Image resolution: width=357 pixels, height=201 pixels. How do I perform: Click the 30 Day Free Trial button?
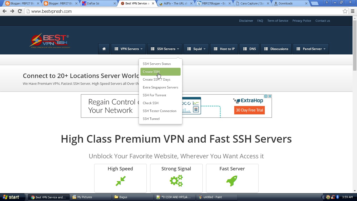[x=249, y=110]
